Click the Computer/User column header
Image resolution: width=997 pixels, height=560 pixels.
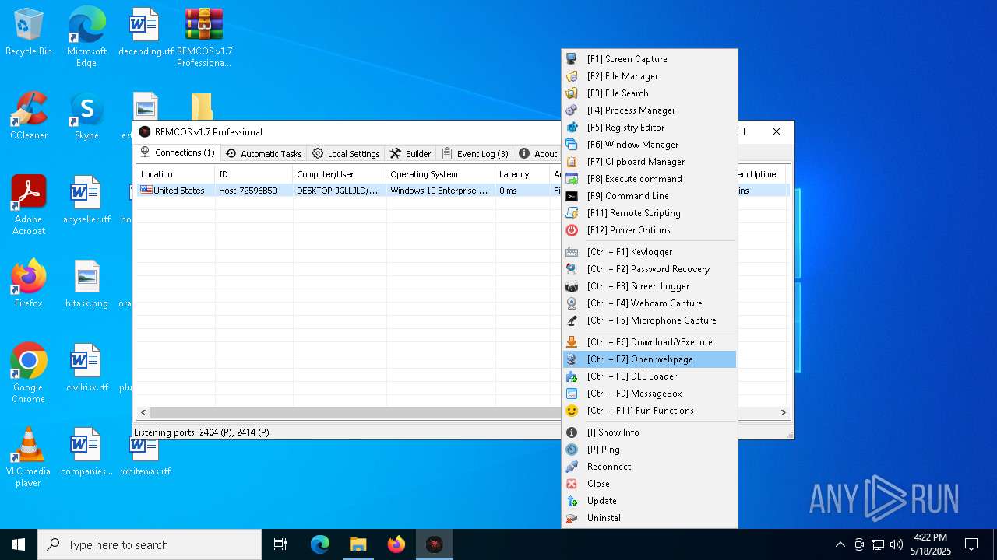click(340, 174)
